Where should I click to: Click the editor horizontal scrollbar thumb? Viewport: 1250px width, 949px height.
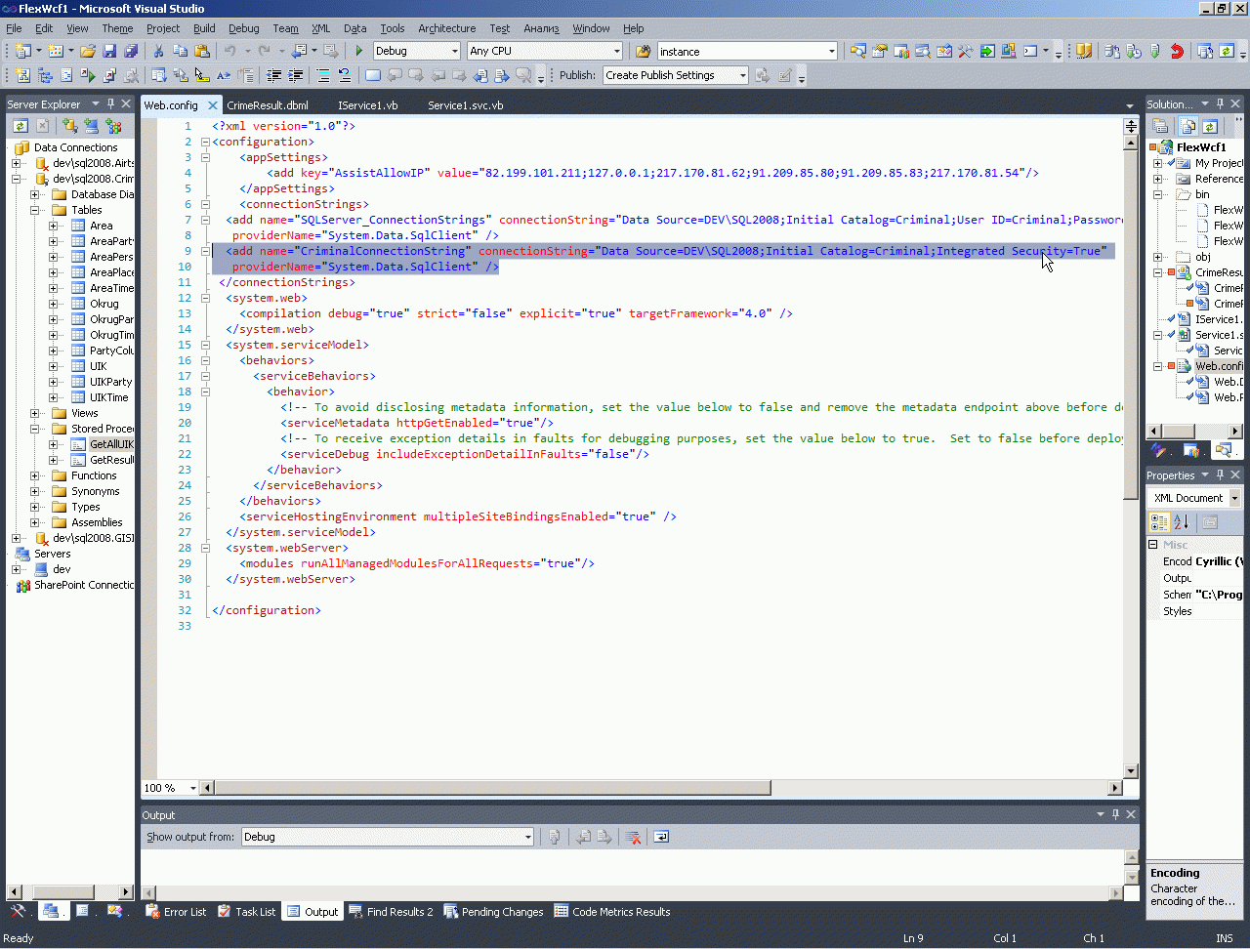pyautogui.click(x=492, y=788)
